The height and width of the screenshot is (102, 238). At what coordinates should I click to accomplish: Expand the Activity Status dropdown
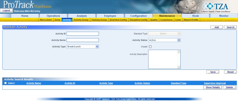point(164,40)
